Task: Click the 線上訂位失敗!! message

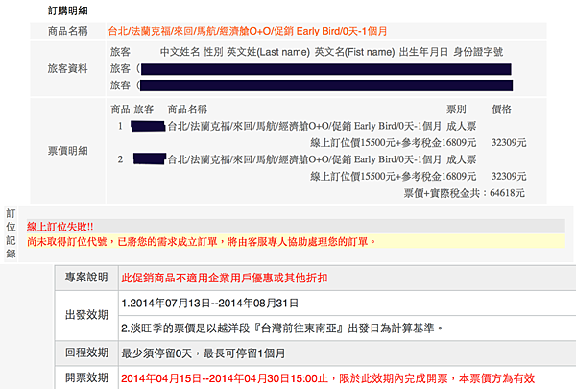Action: [x=60, y=227]
